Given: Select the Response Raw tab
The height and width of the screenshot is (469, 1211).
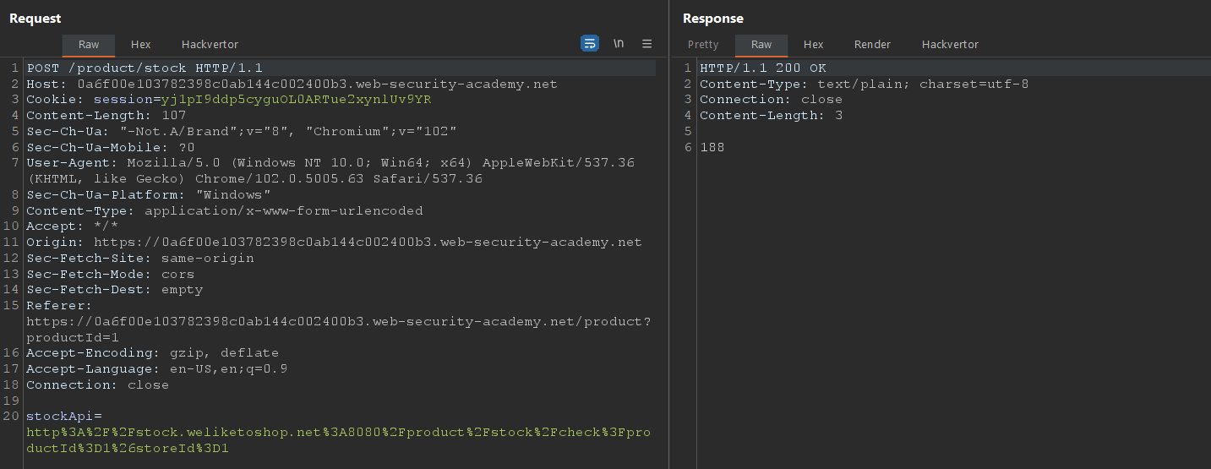Looking at the screenshot, I should coord(761,45).
